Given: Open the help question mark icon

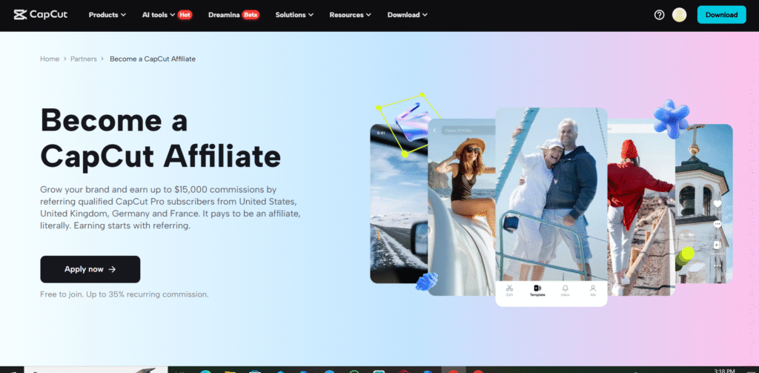Looking at the screenshot, I should (x=659, y=15).
